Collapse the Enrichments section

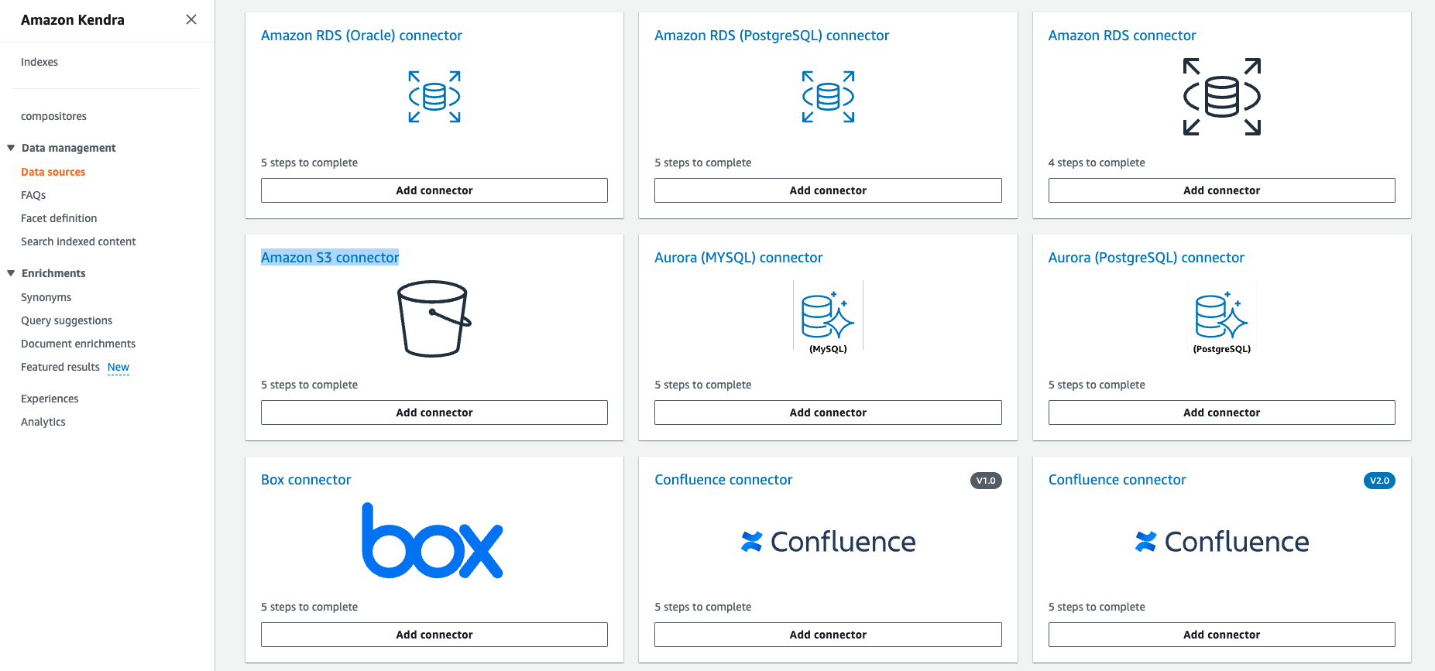pyautogui.click(x=11, y=273)
